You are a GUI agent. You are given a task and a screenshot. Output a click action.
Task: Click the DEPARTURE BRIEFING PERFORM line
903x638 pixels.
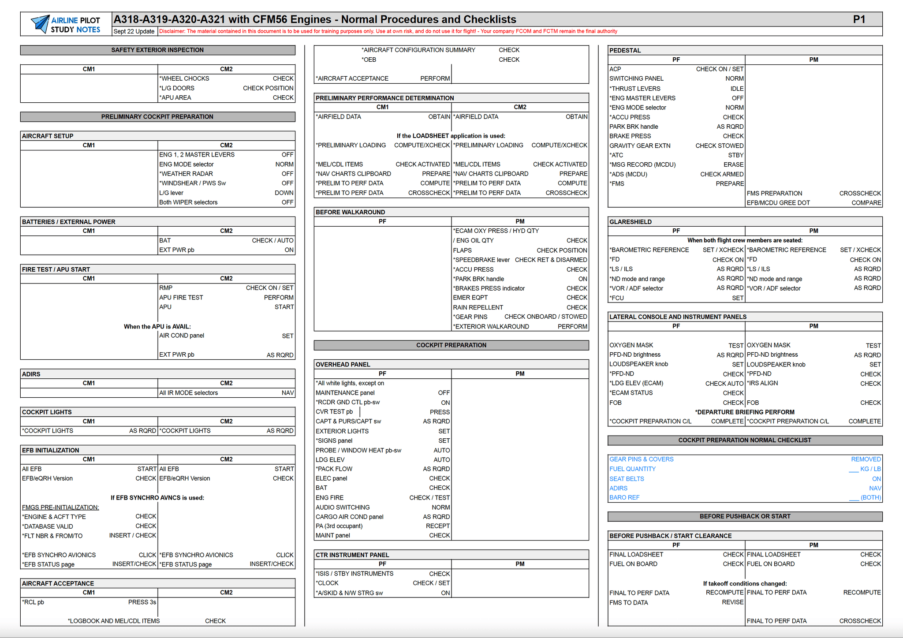(x=745, y=412)
